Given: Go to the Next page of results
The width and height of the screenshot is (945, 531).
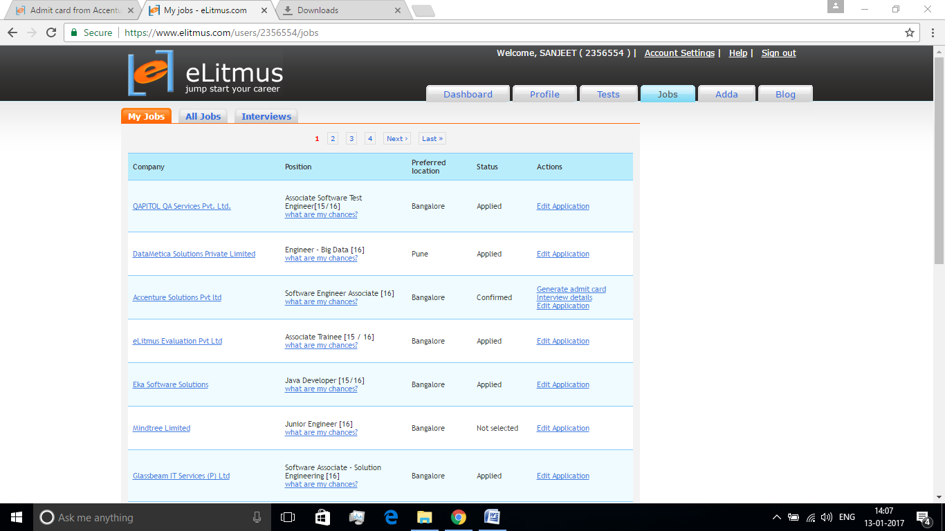Looking at the screenshot, I should click(x=396, y=138).
